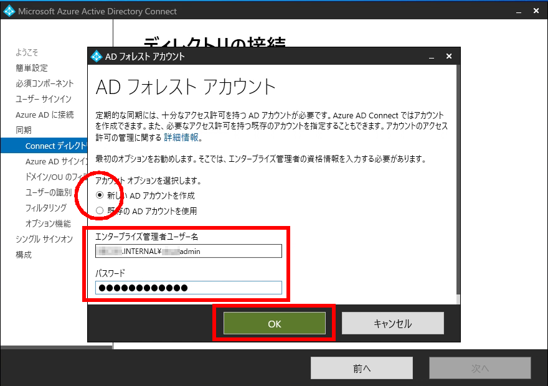Click the sidebar horizontal scrollbar at bottom

[x=56, y=347]
